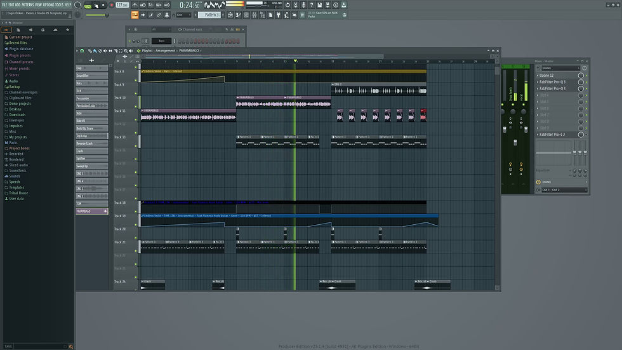Click play button in transport
The image size is (622, 350).
click(96, 5)
